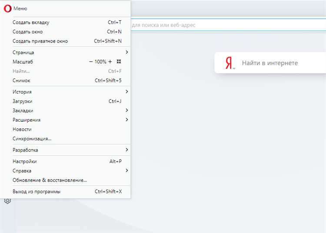326x233 pixels.
Task: Zoom out with the minus icon
Action: point(91,62)
